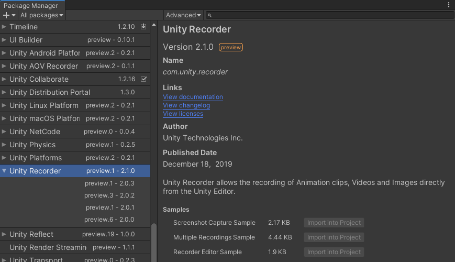Expand Unity Reflect versions
455x262 pixels.
[4, 234]
